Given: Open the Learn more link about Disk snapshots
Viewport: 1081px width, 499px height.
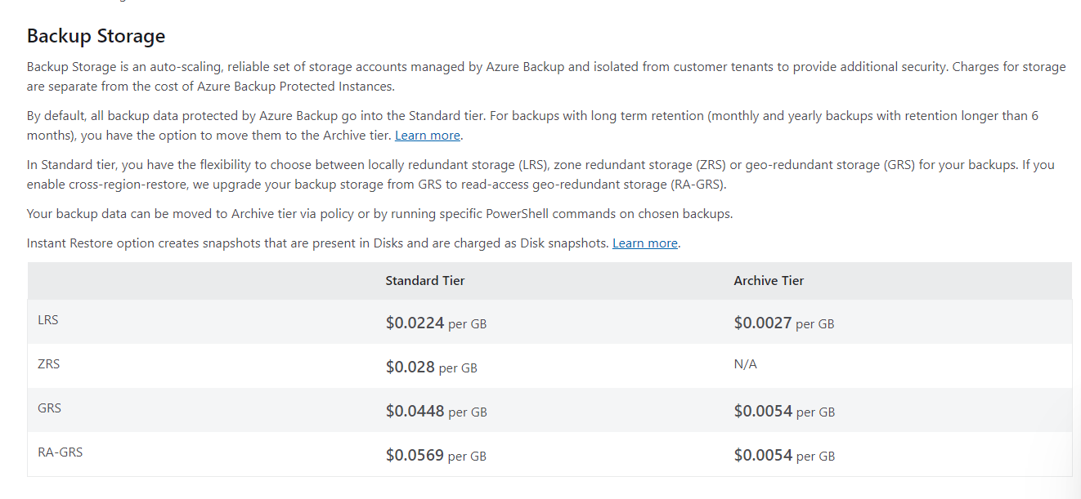Looking at the screenshot, I should (x=645, y=243).
